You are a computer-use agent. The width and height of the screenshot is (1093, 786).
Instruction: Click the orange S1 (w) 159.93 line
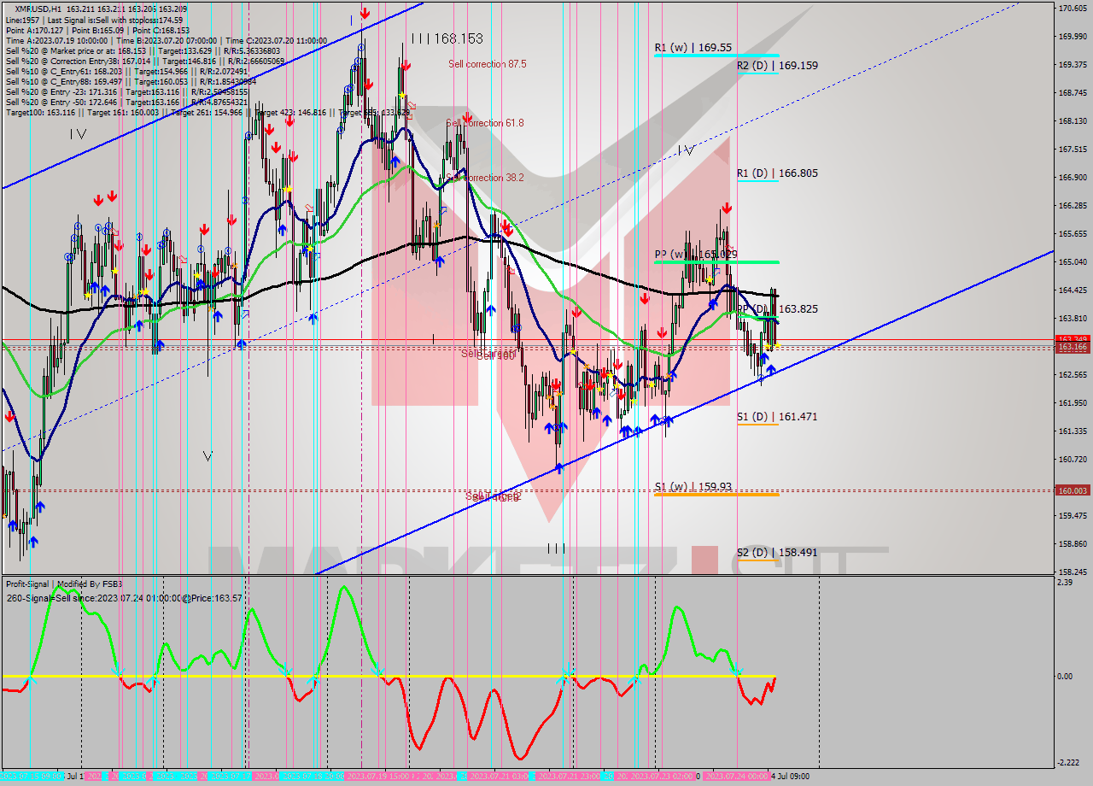pos(716,495)
